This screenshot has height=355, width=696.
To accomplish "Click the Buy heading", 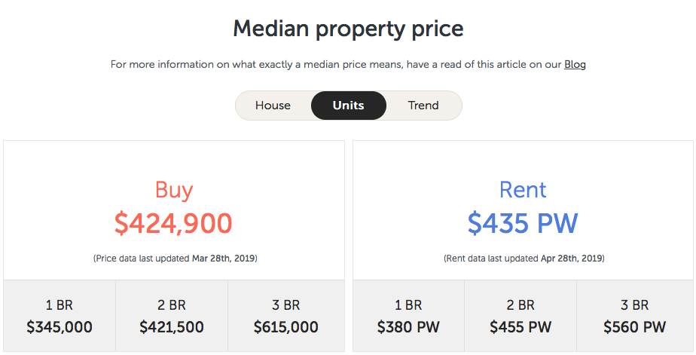I will pyautogui.click(x=173, y=190).
